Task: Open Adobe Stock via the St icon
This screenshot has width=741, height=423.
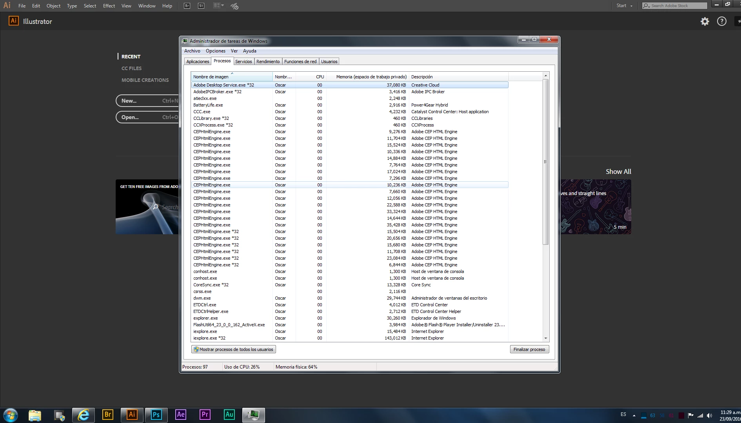Action: pos(201,6)
